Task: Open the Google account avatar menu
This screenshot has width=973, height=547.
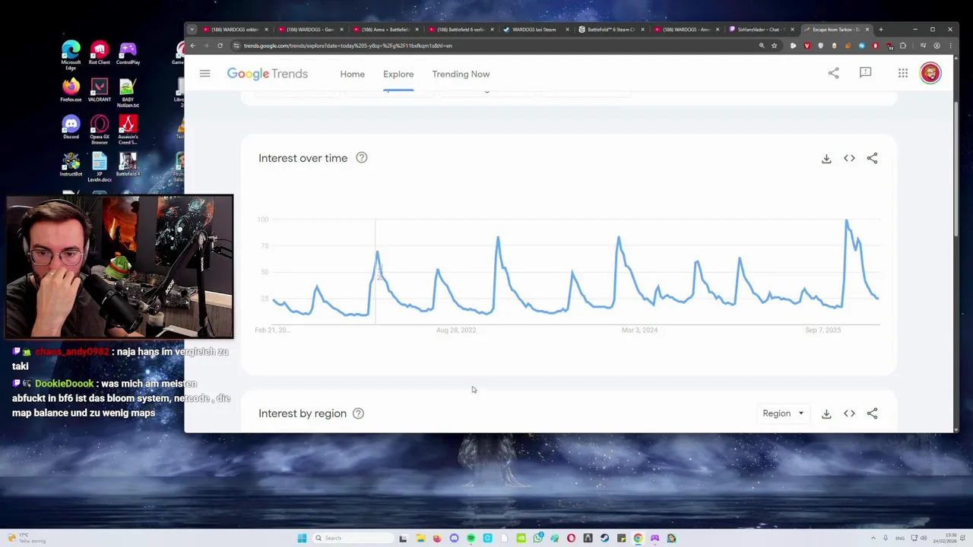Action: coord(930,73)
